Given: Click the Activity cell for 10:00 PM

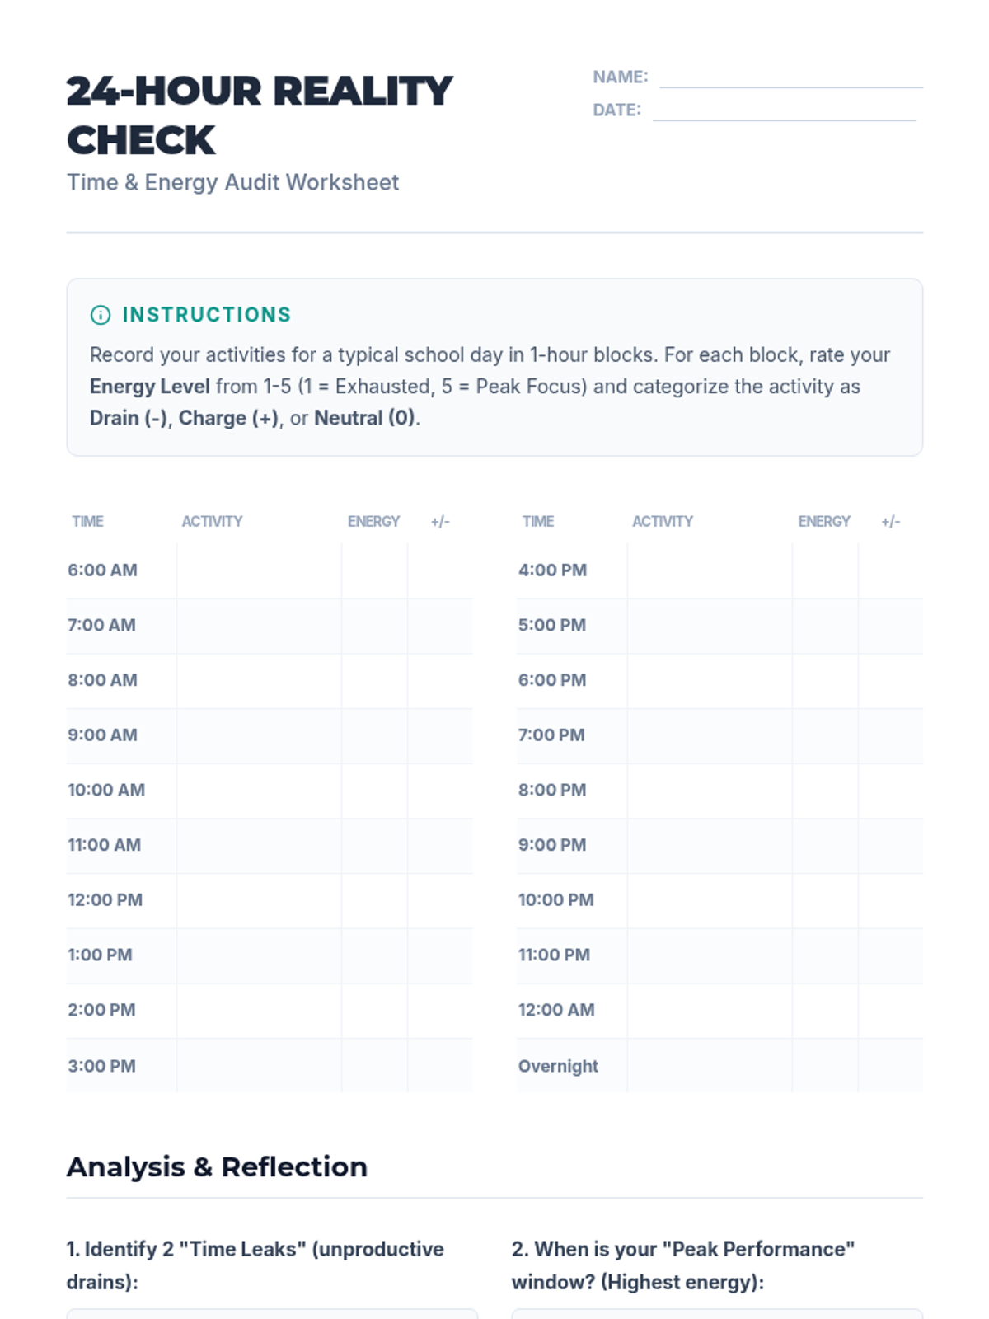Looking at the screenshot, I should [x=709, y=900].
